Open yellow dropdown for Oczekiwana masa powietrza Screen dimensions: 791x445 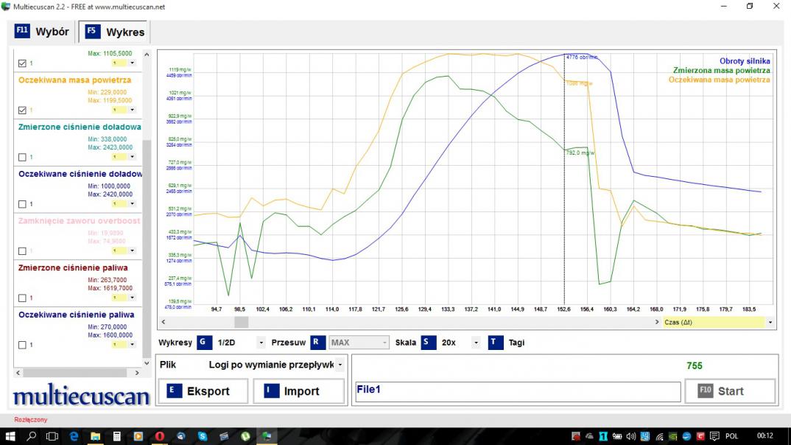click(132, 110)
